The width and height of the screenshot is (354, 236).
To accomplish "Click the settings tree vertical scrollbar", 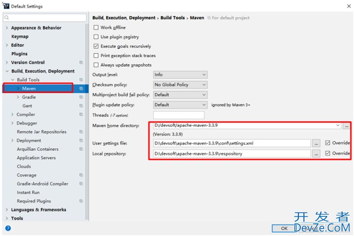I will (x=87, y=122).
